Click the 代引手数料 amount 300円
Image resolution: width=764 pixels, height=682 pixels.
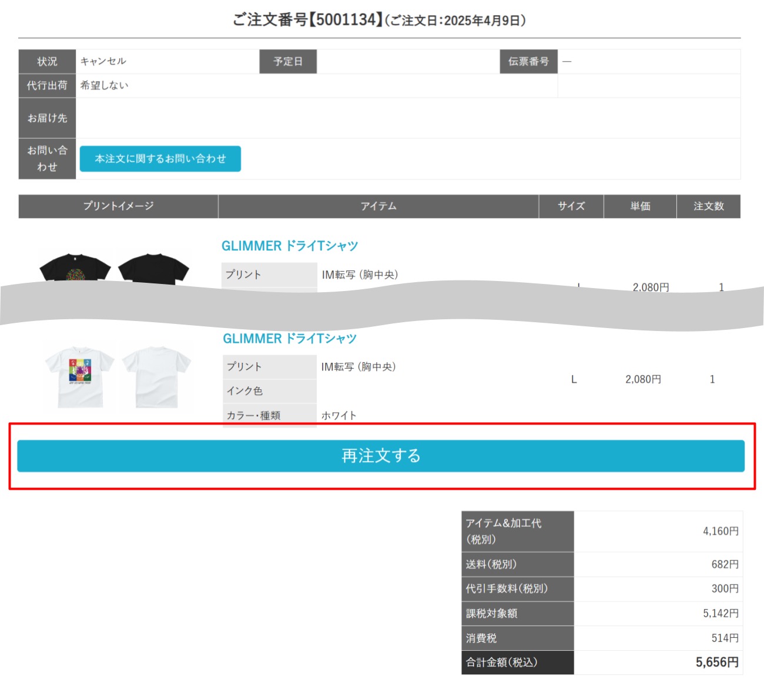tap(725, 589)
